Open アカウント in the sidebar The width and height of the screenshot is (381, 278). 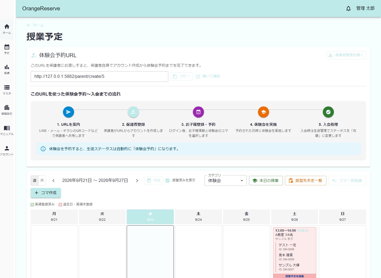click(x=7, y=151)
